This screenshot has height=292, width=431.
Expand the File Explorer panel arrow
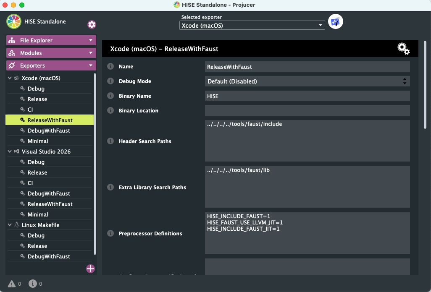click(x=91, y=40)
